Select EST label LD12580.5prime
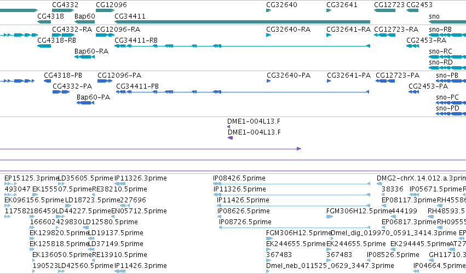The image size is (466, 274). click(110, 223)
